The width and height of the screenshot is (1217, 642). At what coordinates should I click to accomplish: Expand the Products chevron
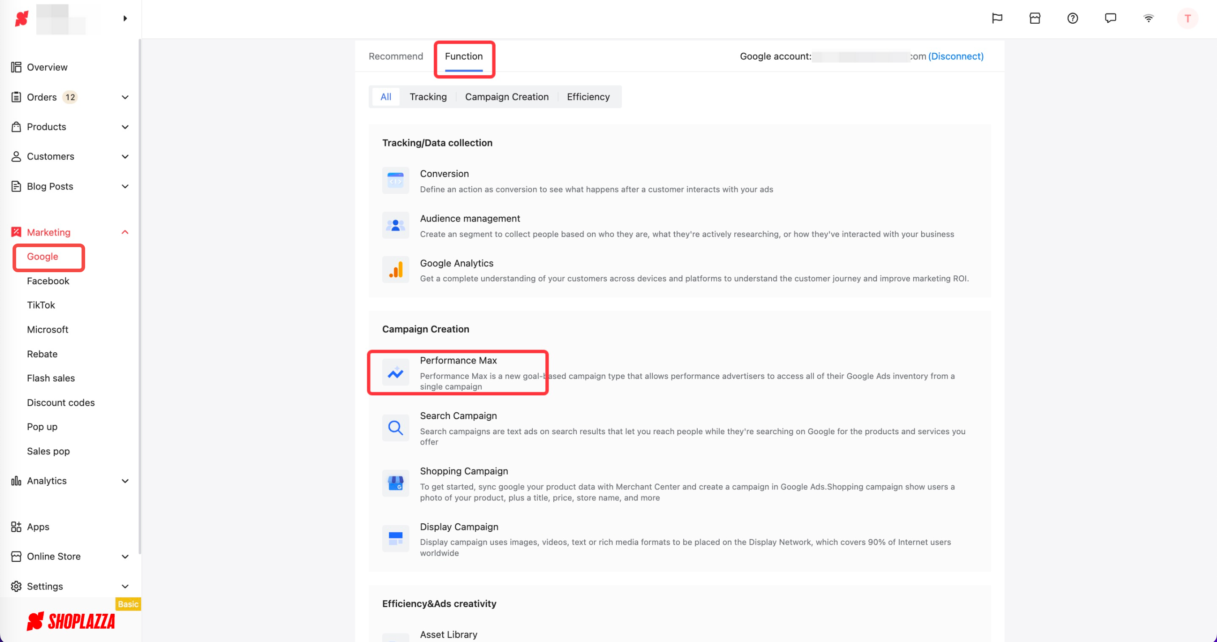tap(125, 127)
